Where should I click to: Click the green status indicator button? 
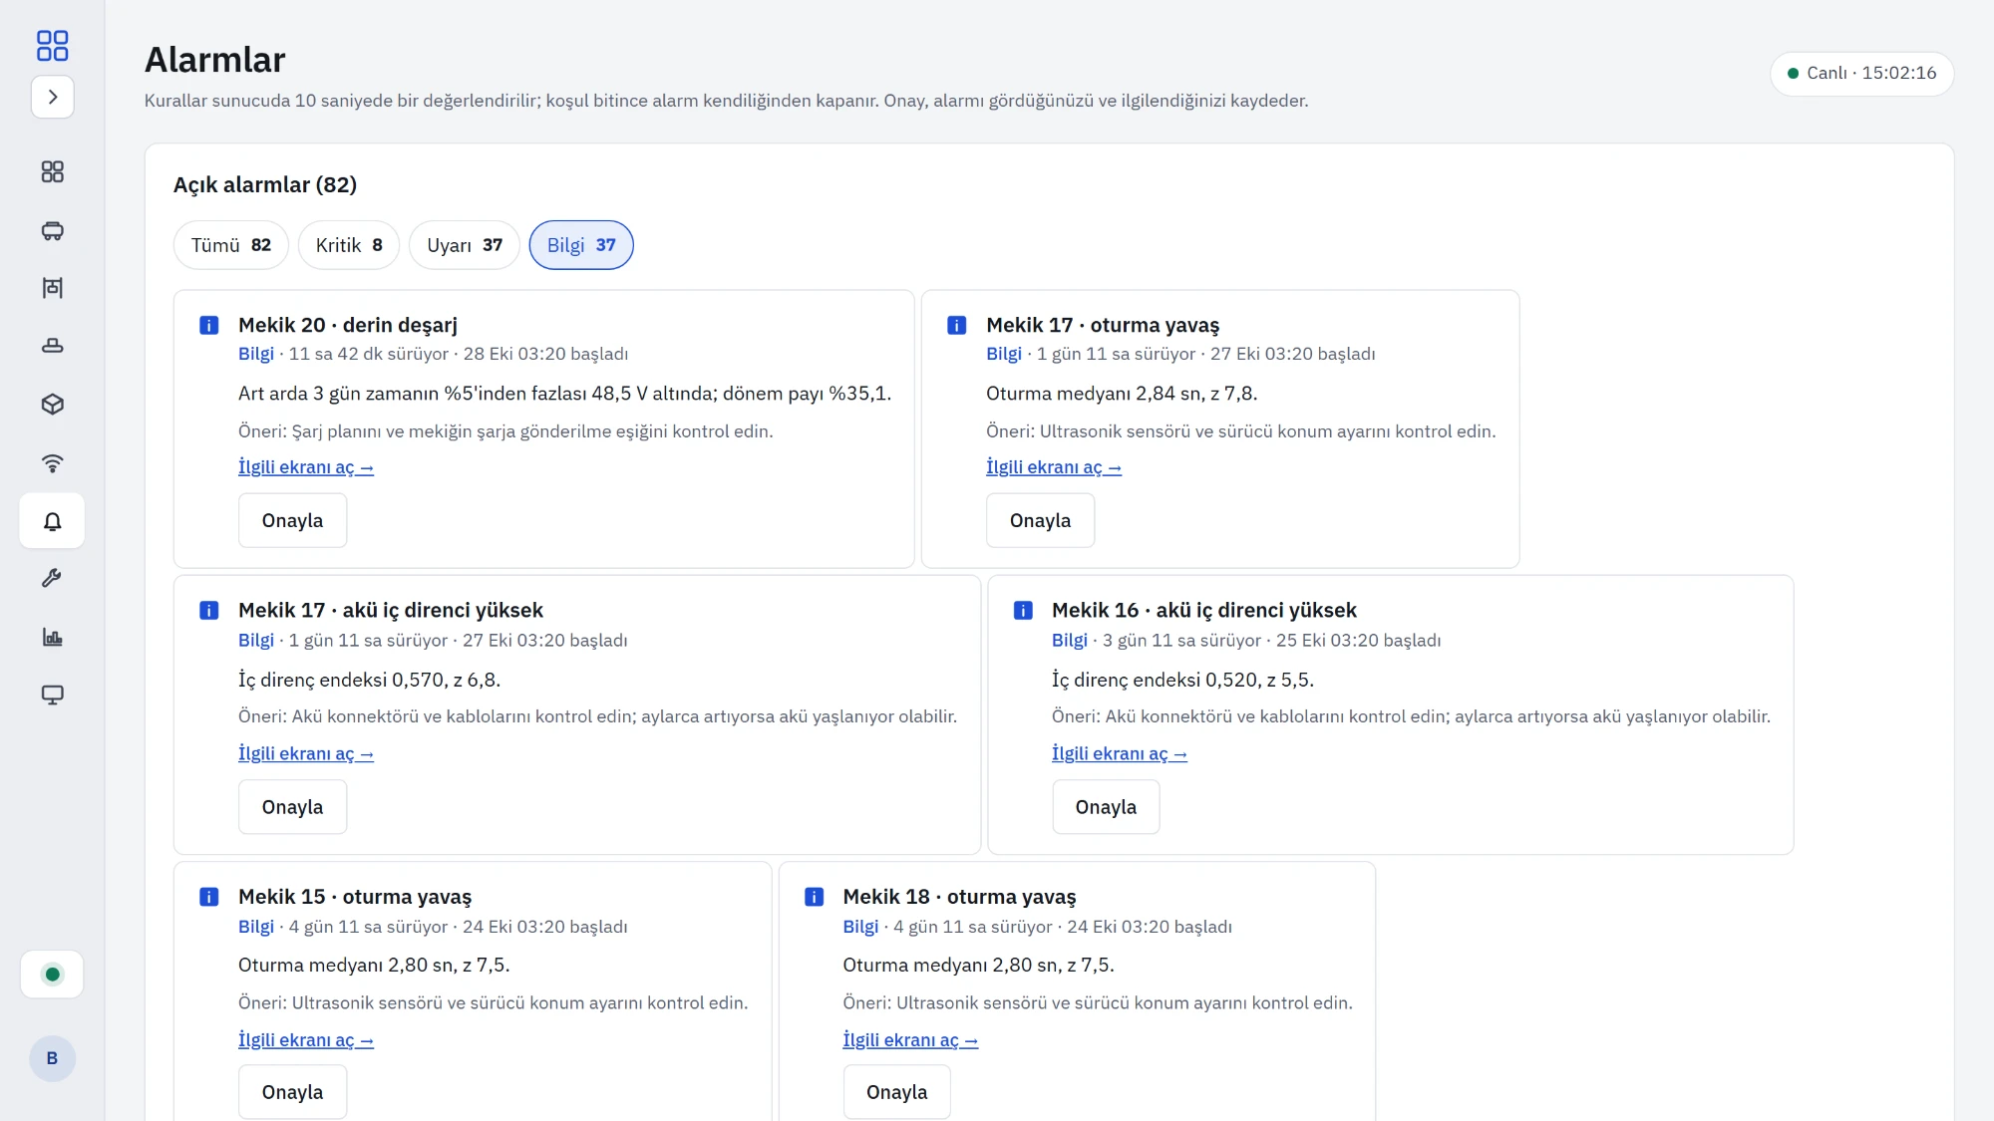52,975
